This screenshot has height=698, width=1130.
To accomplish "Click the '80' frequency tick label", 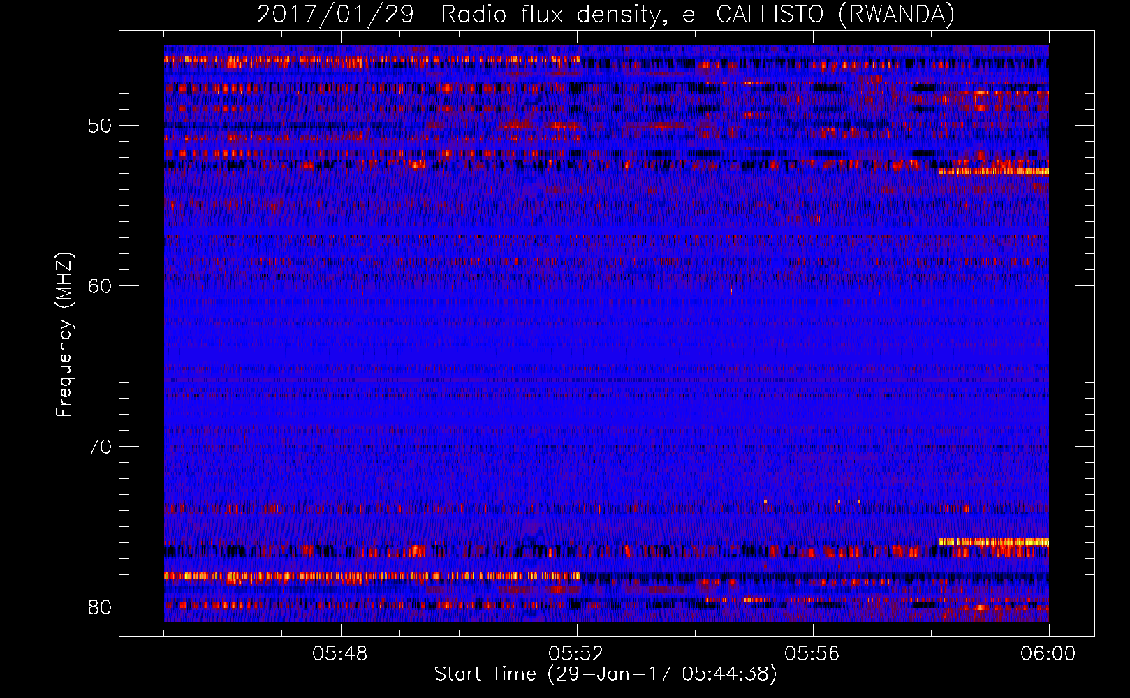I will 100,607.
